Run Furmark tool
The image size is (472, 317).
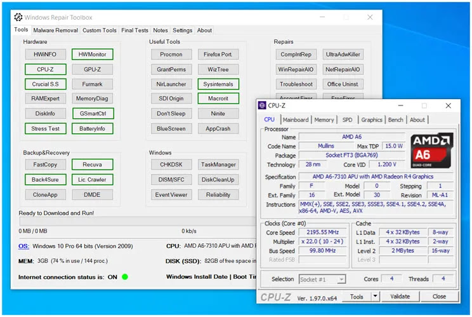coord(93,84)
